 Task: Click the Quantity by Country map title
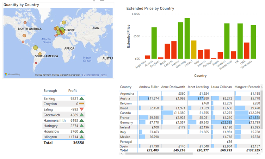pyautogui.click(x=21, y=5)
